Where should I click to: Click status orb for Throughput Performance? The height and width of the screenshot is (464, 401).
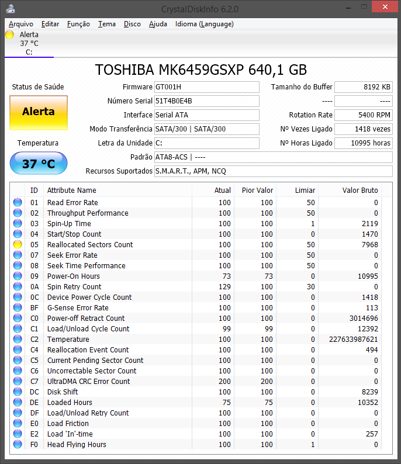(x=18, y=213)
